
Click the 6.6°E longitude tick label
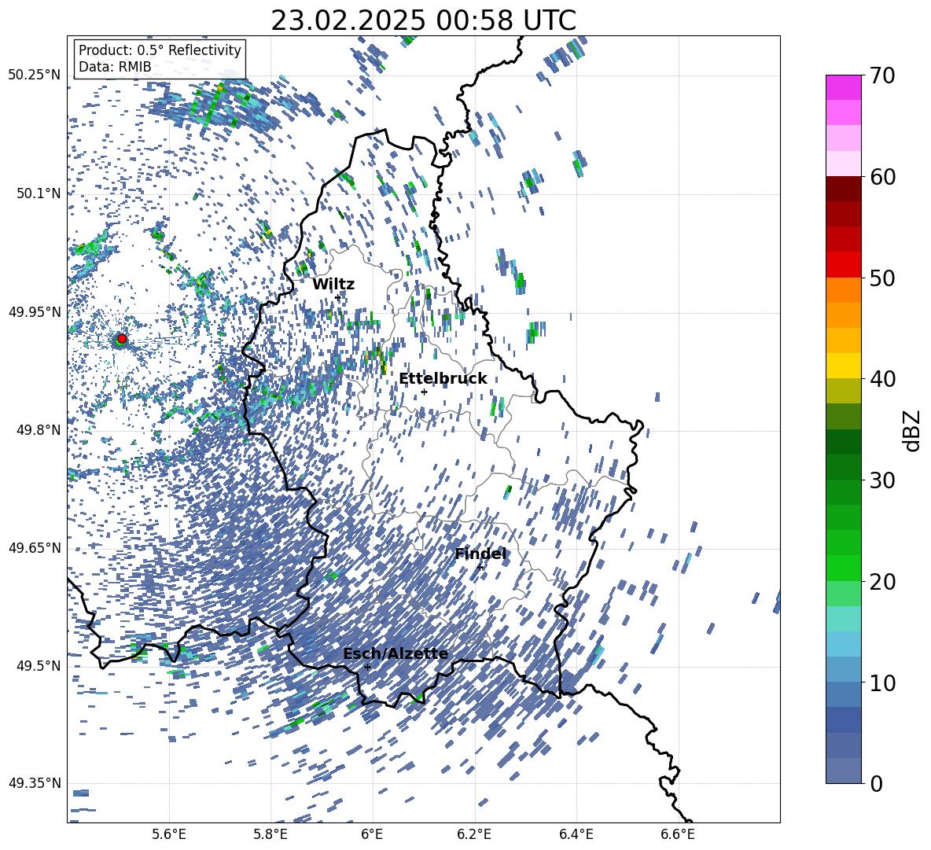(x=678, y=834)
